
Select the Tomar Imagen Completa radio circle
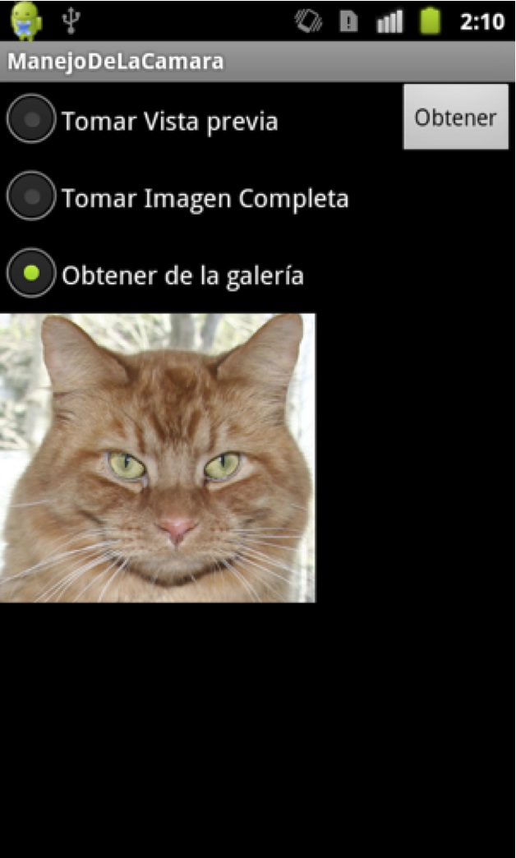point(31,196)
